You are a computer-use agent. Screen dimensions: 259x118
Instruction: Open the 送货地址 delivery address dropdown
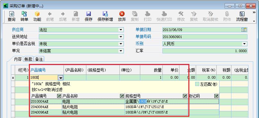(121, 37)
